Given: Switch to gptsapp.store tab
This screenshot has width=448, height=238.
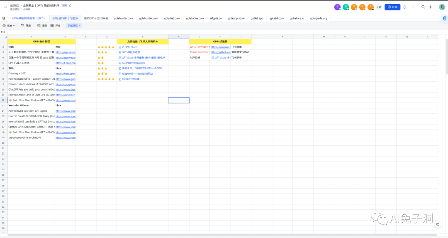Looking at the screenshot, I should (x=236, y=18).
